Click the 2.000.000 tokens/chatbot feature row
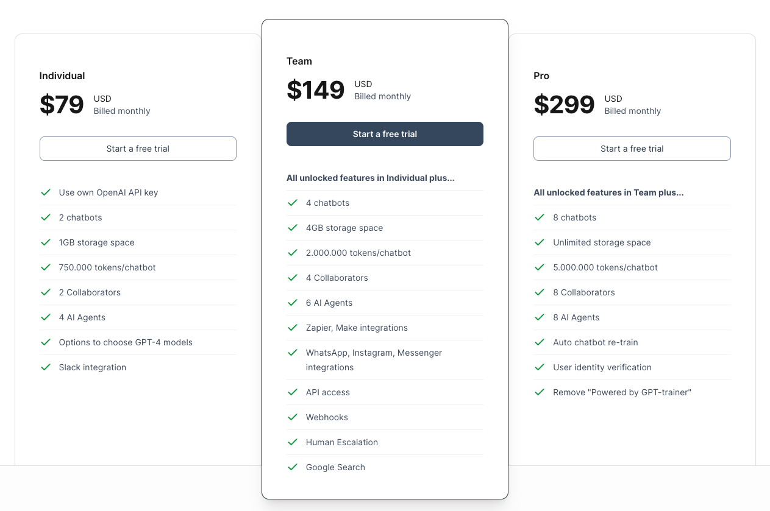This screenshot has width=770, height=511. tap(358, 253)
